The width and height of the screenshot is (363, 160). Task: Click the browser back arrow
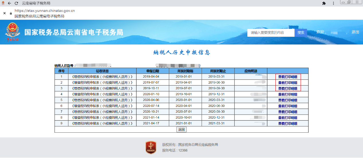(9, 3)
